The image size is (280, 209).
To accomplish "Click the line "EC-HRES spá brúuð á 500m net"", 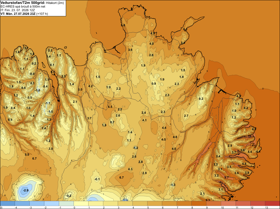I will pos(23,7).
